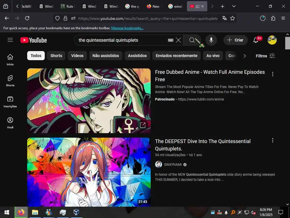Go back in Firefox
Screen dimensions: 290x218
pyautogui.click(x=7, y=18)
